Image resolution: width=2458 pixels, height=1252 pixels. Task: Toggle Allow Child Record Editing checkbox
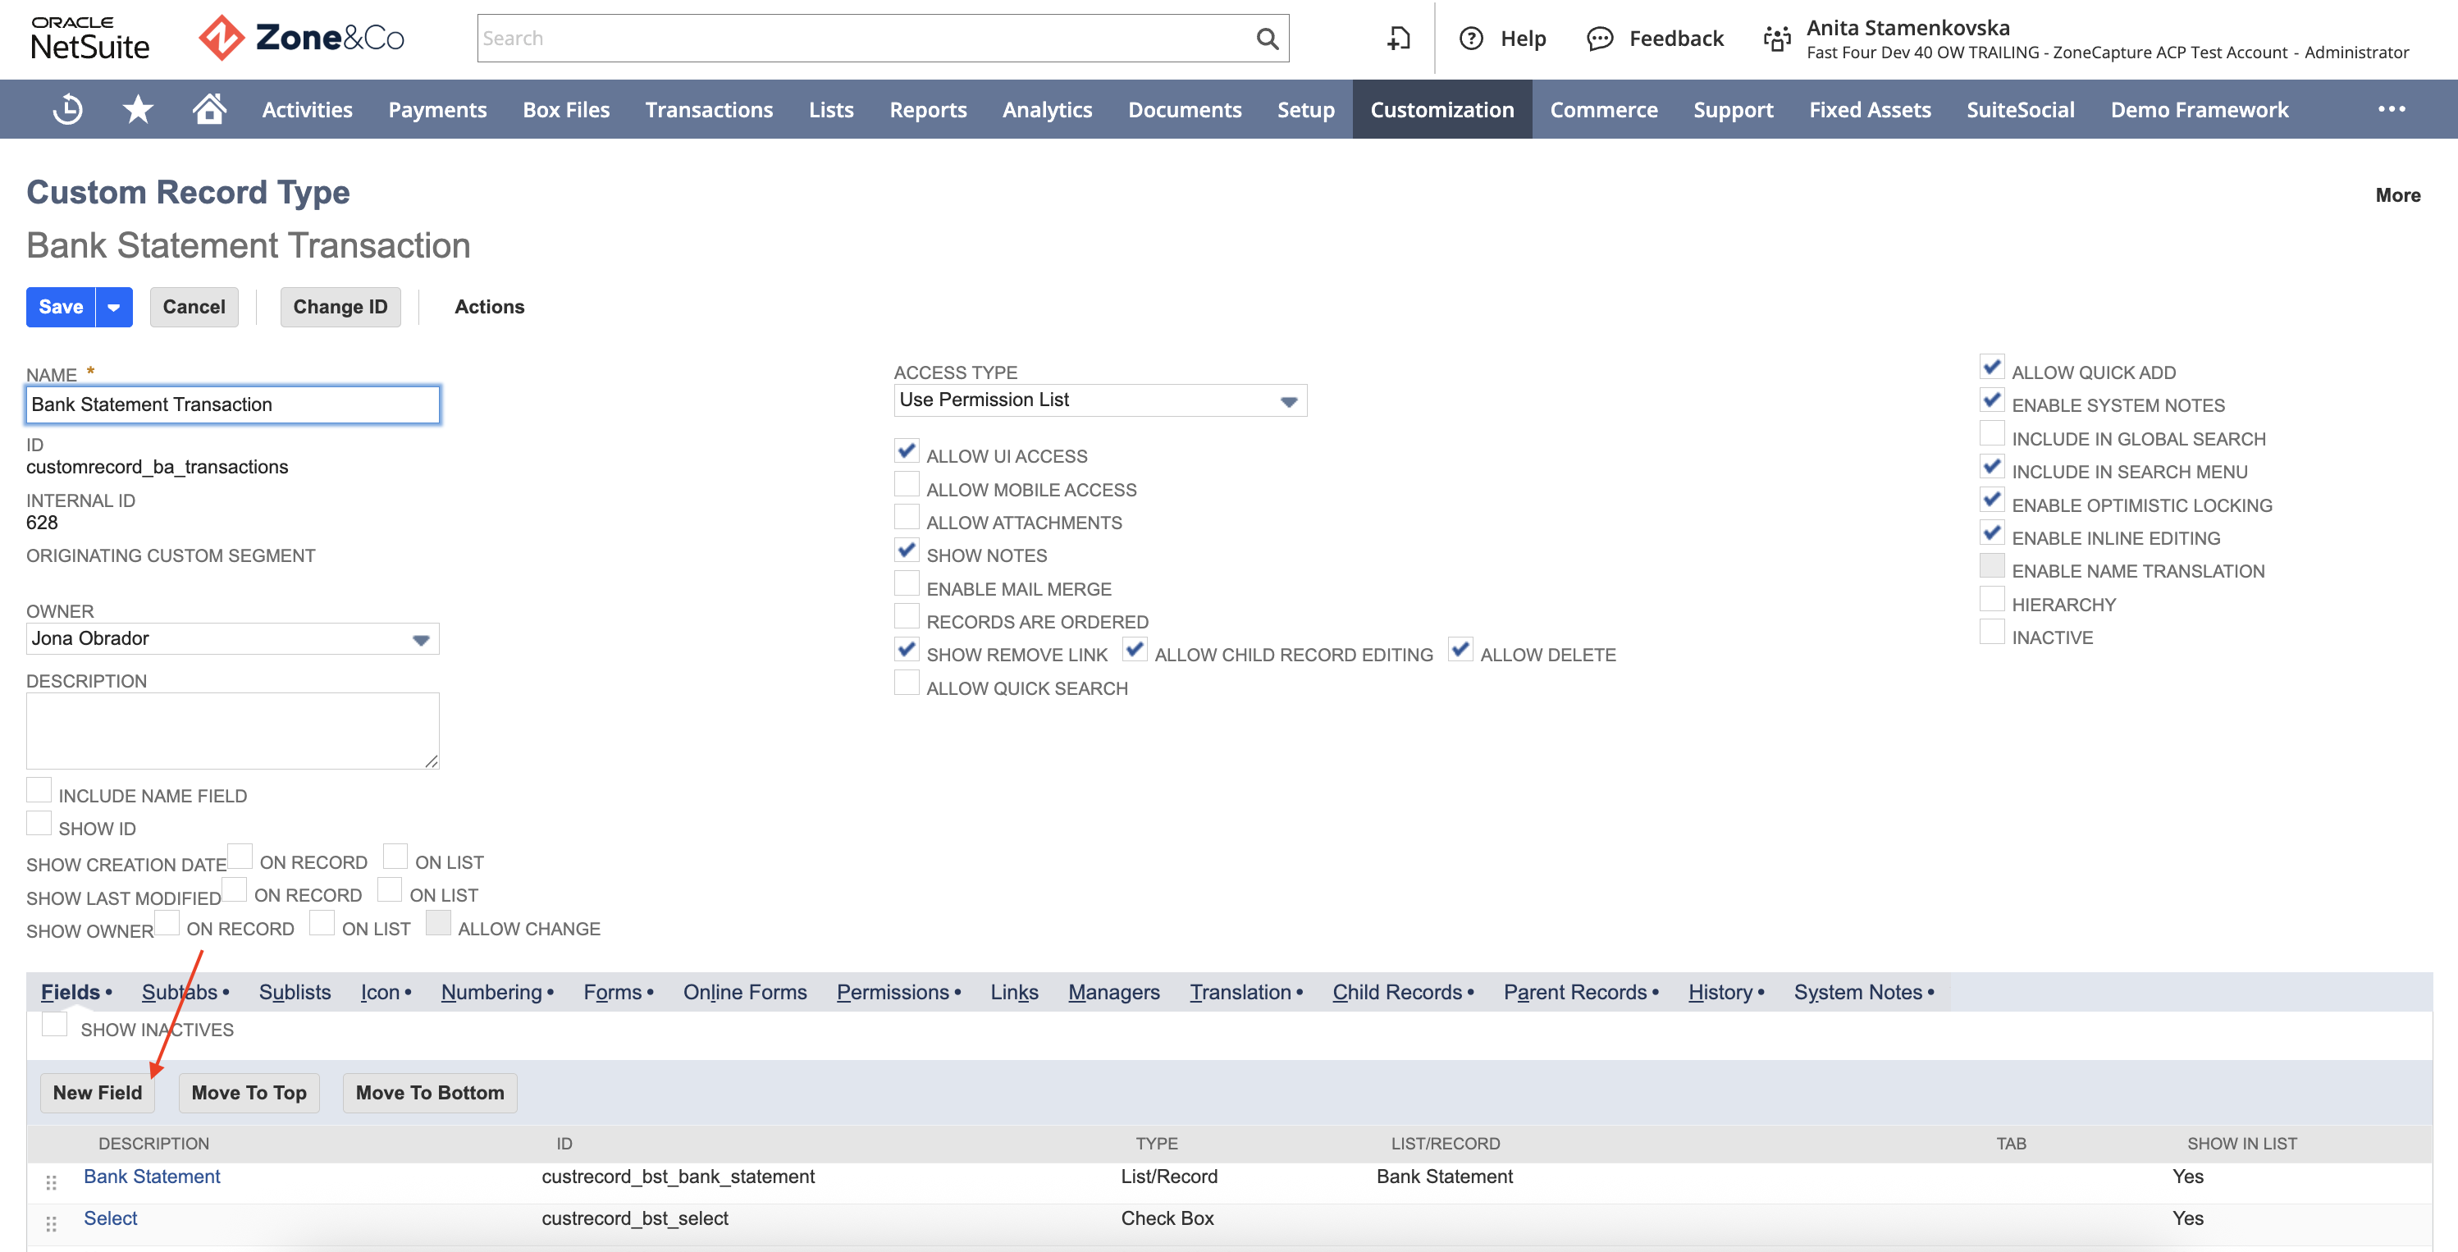1135,650
